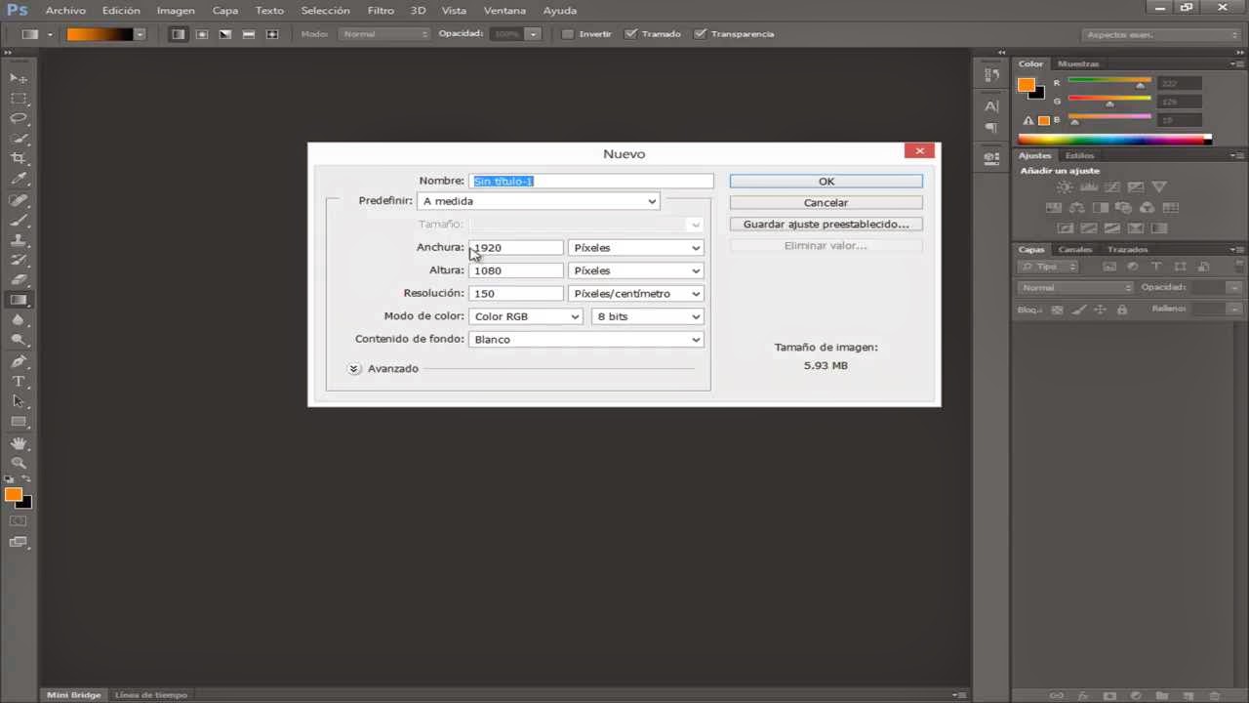Open the Predefinir dropdown
The width and height of the screenshot is (1249, 703).
[539, 201]
